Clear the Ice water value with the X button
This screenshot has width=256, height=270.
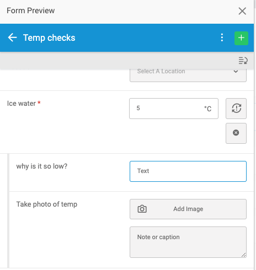tap(236, 133)
